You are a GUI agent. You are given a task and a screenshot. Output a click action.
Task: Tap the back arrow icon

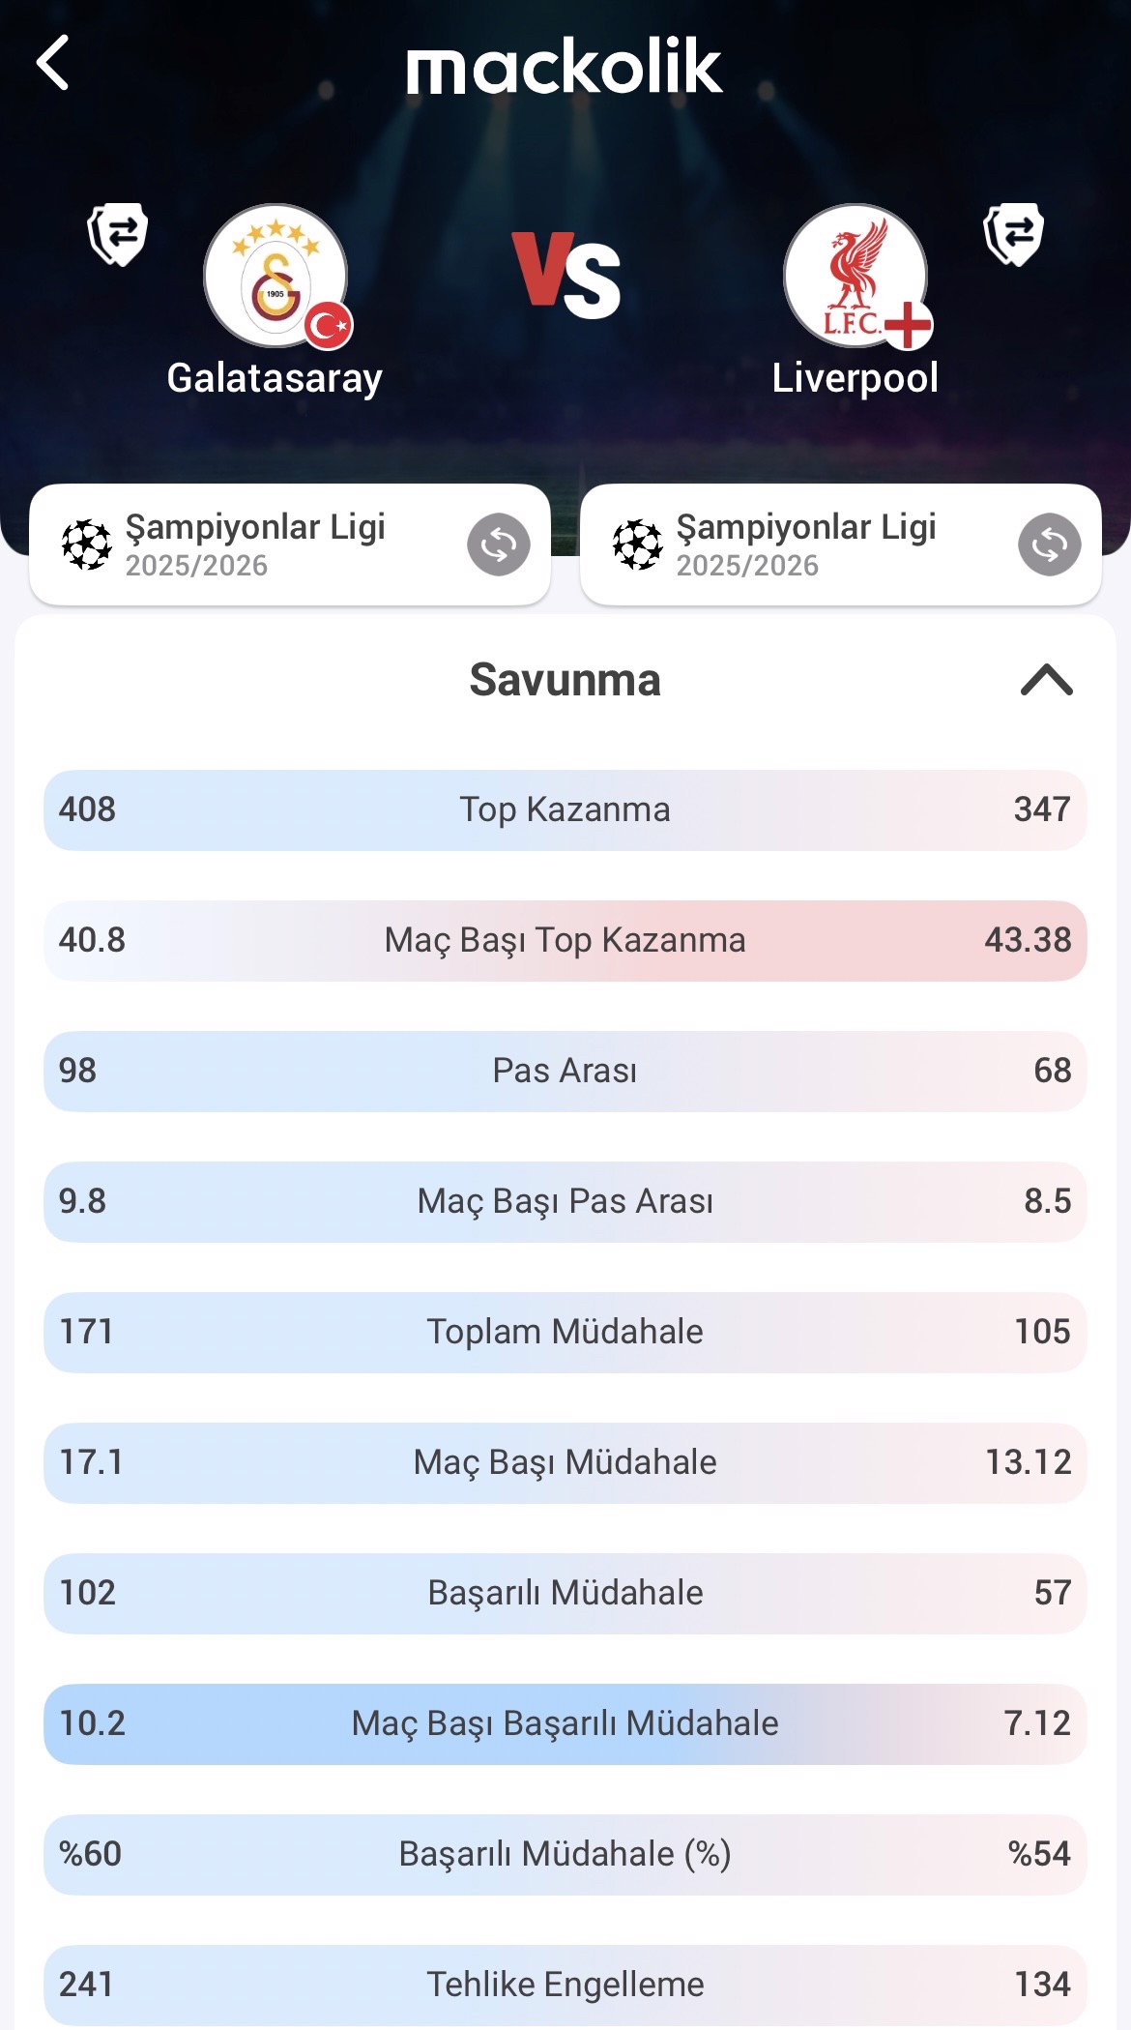pyautogui.click(x=53, y=64)
